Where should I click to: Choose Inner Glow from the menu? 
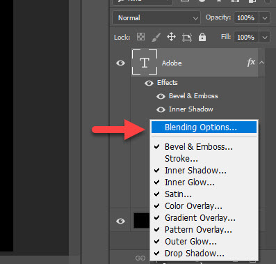click(x=204, y=183)
